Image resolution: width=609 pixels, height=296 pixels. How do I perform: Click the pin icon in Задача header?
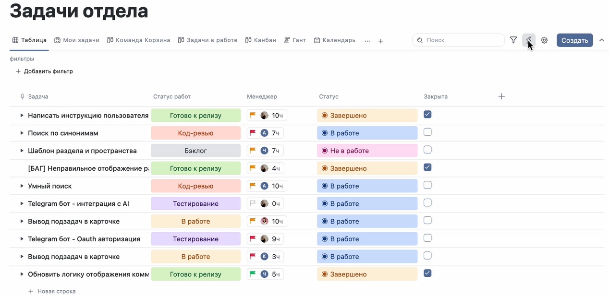point(22,97)
